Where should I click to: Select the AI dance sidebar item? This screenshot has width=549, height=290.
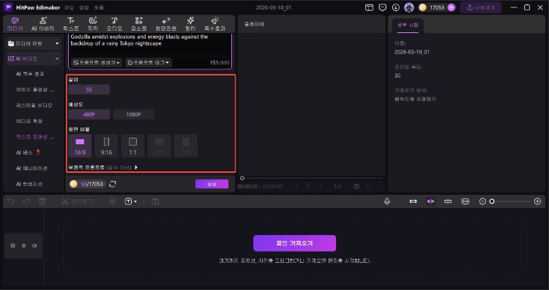coord(28,152)
